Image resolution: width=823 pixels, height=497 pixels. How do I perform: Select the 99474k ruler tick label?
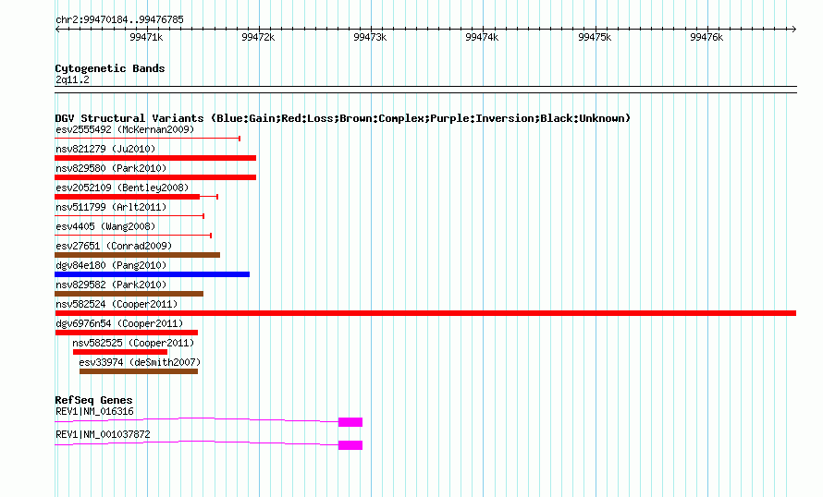(482, 37)
